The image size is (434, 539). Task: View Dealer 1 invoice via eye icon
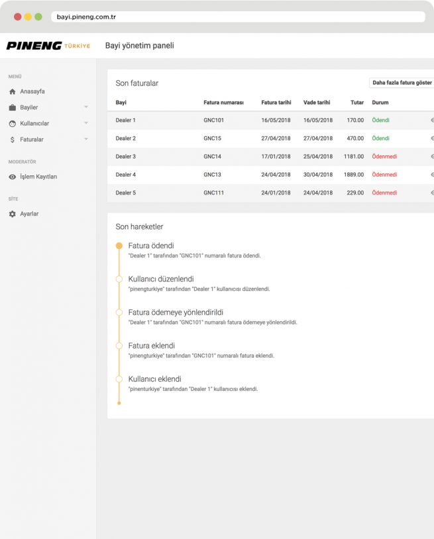[x=431, y=120]
